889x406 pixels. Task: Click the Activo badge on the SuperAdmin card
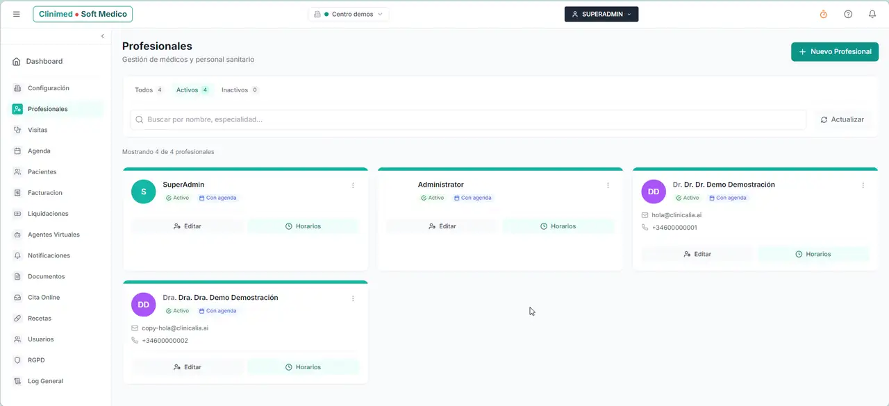[x=178, y=198]
